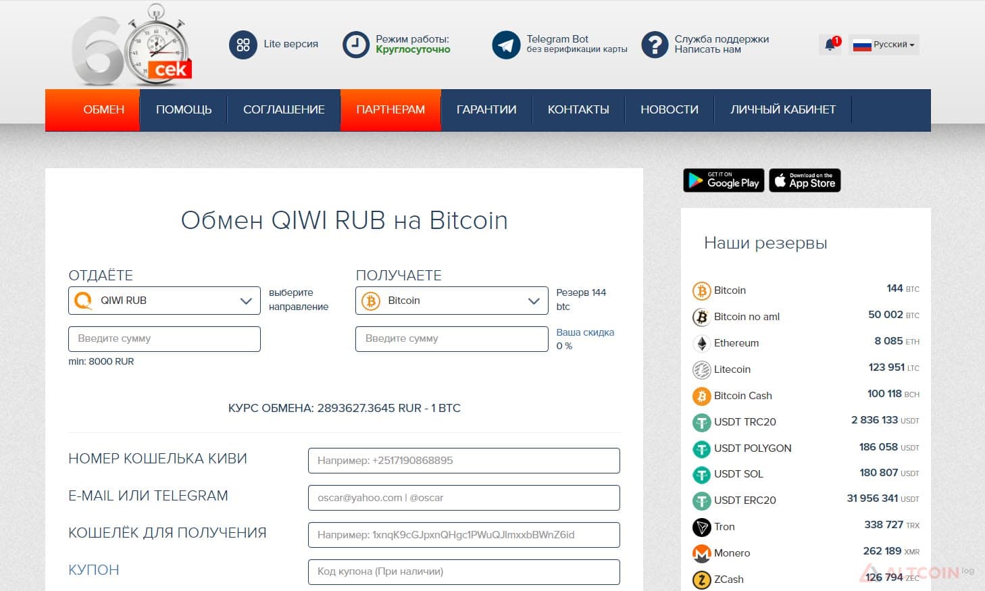Click the Lite версия link
The height and width of the screenshot is (591, 985).
coord(291,44)
